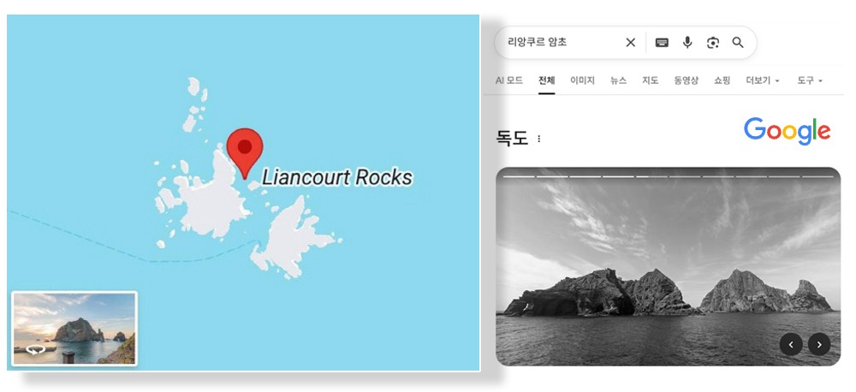The image size is (856, 392).
Task: Open the options menu beside 독도
Action: [x=538, y=139]
